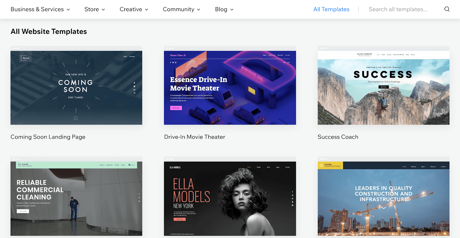This screenshot has height=238, width=460.
Task: Click the down chevron in construction preview
Action: pyautogui.click(x=384, y=208)
